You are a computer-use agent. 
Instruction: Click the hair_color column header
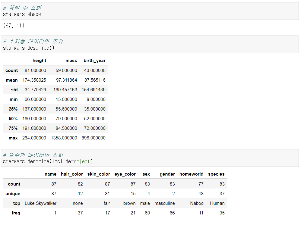(72, 174)
